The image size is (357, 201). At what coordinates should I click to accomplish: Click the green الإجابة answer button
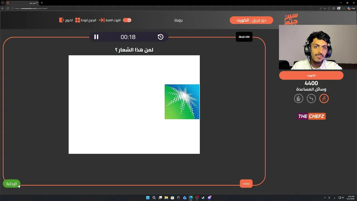[11, 184]
